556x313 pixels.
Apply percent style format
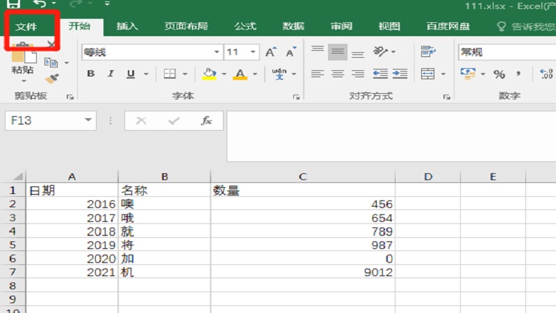pos(499,74)
